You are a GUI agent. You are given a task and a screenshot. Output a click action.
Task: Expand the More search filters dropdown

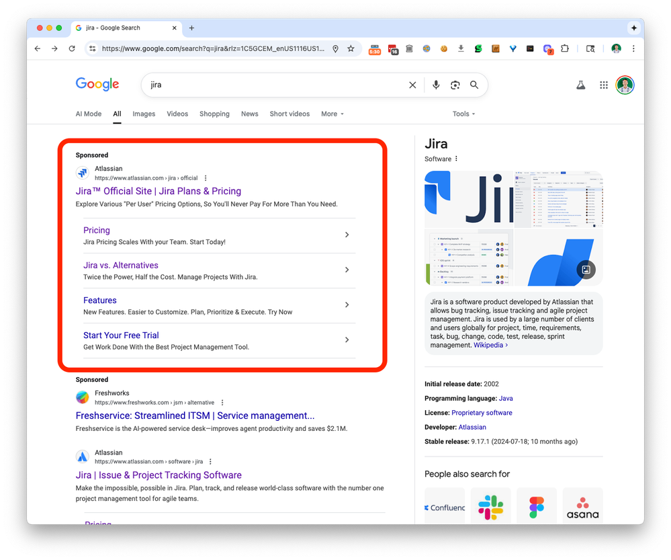(x=332, y=114)
